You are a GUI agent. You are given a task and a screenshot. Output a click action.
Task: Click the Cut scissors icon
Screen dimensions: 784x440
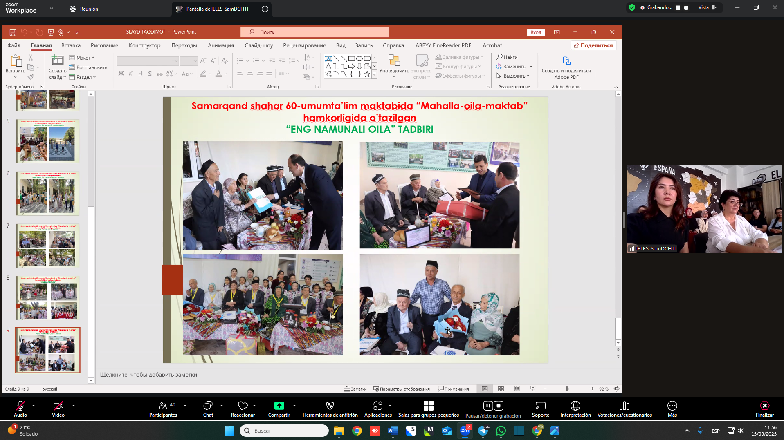[x=31, y=58]
